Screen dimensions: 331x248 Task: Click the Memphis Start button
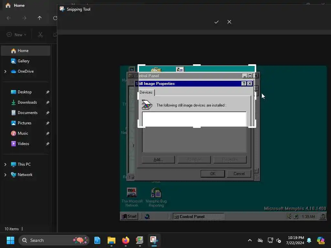click(129, 216)
